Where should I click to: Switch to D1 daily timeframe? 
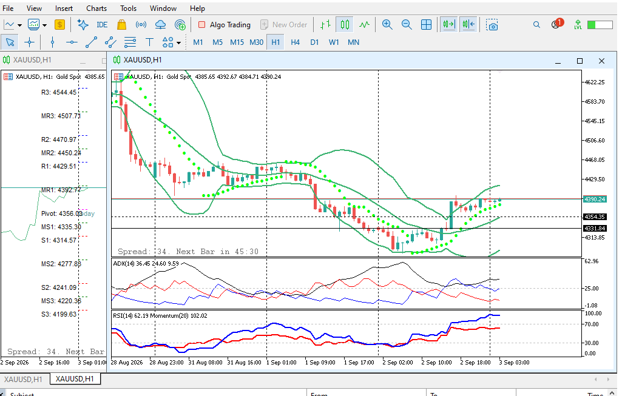(x=314, y=42)
